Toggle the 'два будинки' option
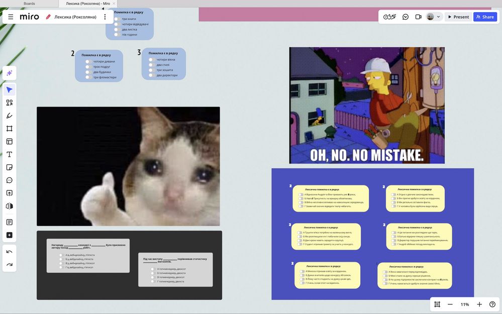The image size is (502, 314). (88, 72)
